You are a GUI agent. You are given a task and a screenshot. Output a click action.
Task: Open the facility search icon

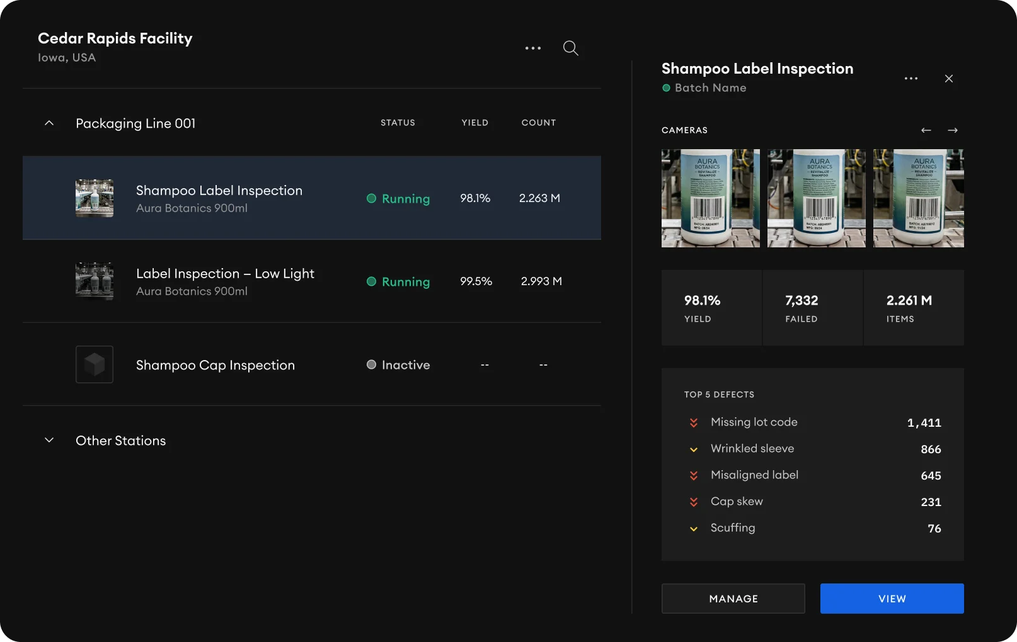[x=570, y=48]
